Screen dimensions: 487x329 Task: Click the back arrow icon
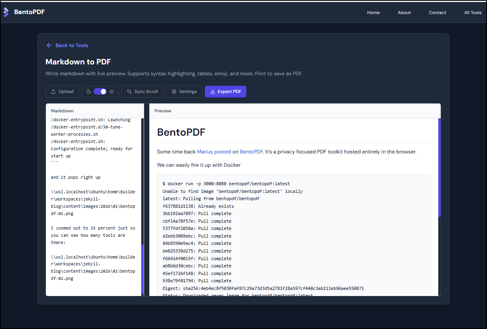[x=49, y=46]
